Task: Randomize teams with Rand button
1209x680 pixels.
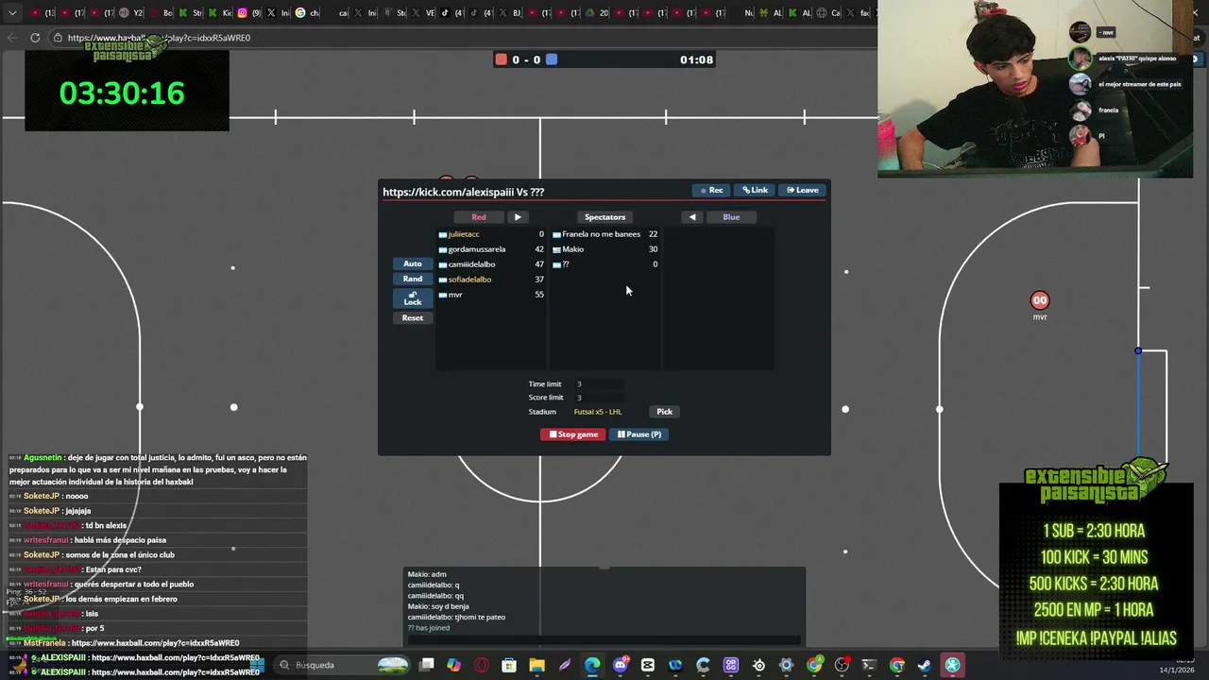Action: tap(413, 279)
